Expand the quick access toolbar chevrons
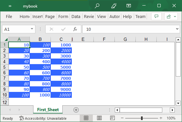 coord(10,6)
